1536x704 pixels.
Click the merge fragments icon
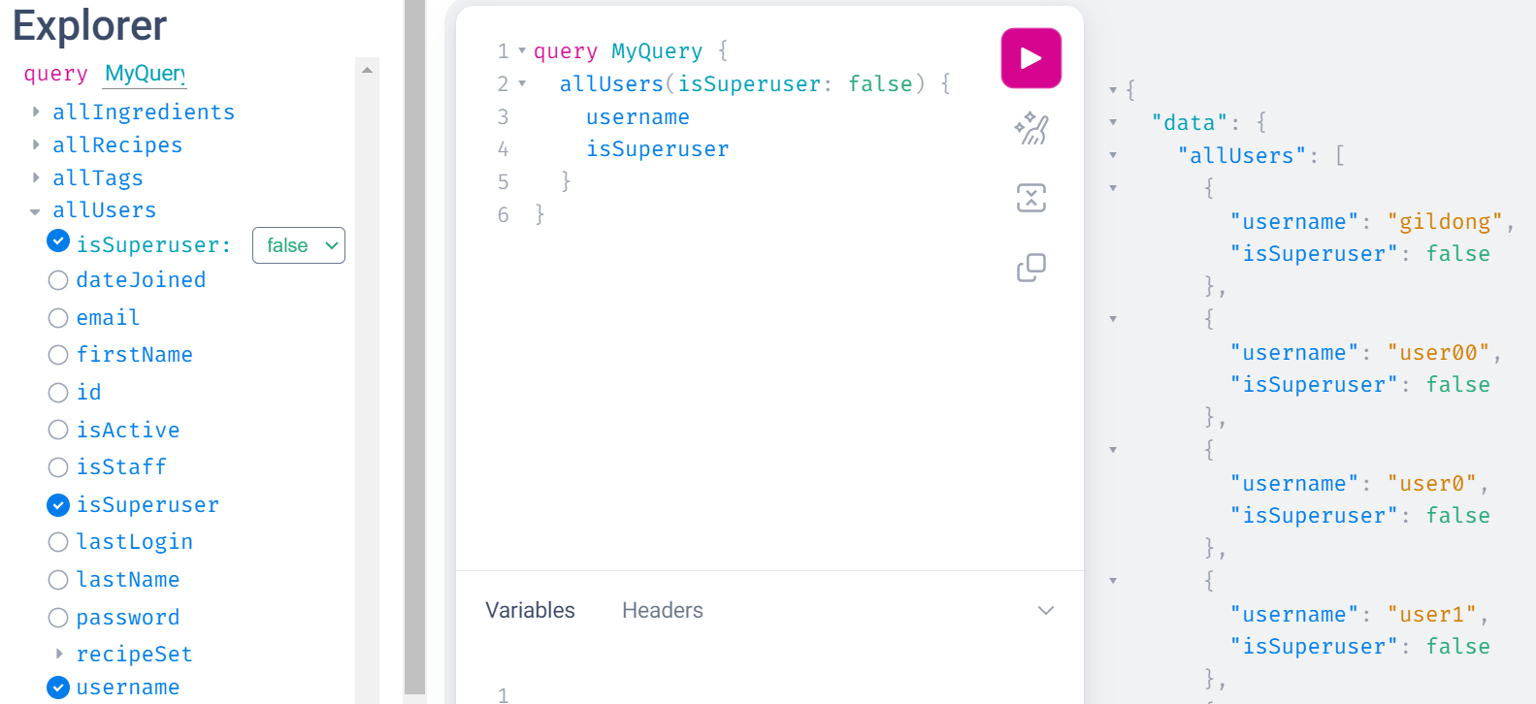(x=1030, y=198)
